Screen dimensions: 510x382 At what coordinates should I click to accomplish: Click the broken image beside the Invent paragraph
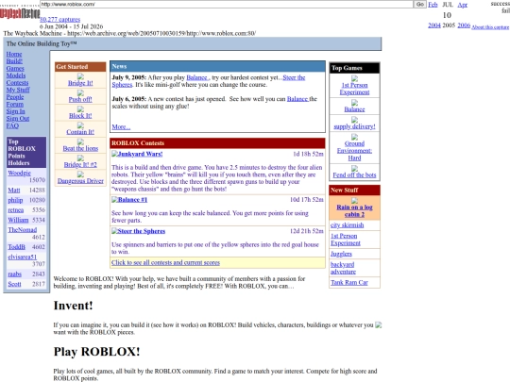(x=379, y=324)
